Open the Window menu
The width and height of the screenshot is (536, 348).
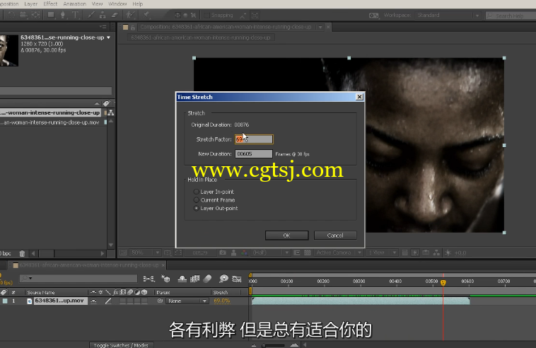[x=117, y=4]
